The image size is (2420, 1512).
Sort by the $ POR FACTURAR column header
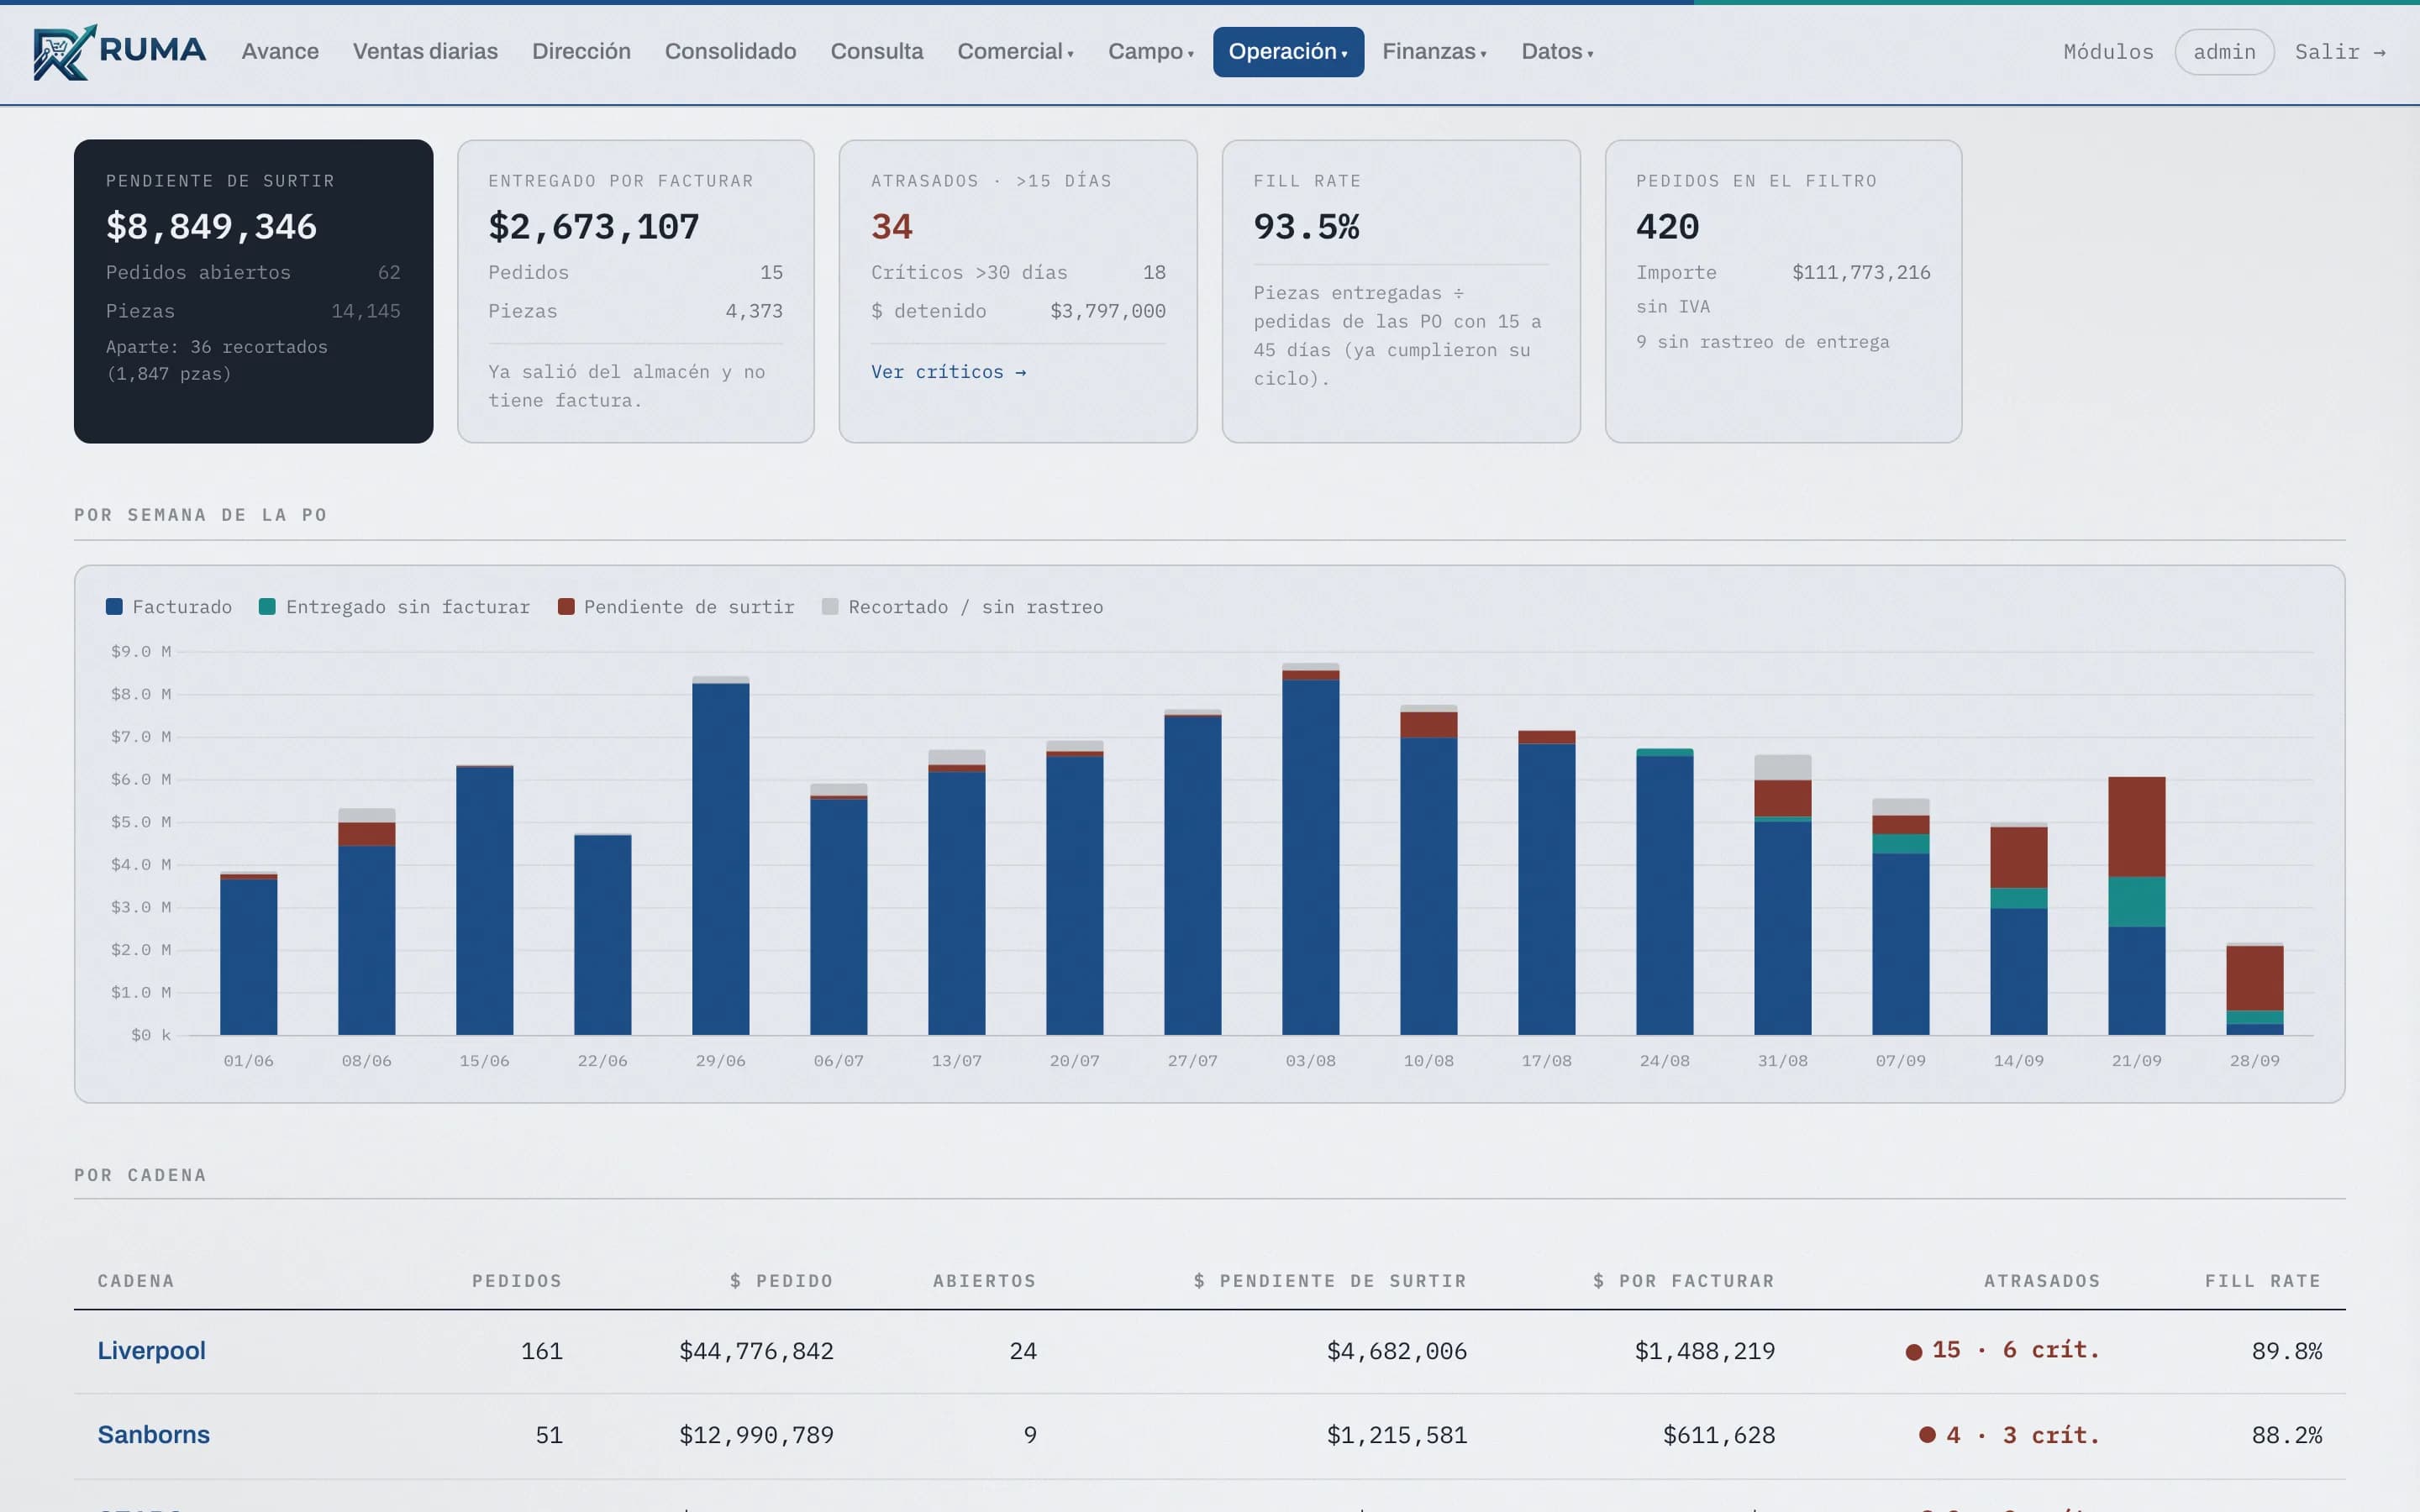pos(1684,1281)
